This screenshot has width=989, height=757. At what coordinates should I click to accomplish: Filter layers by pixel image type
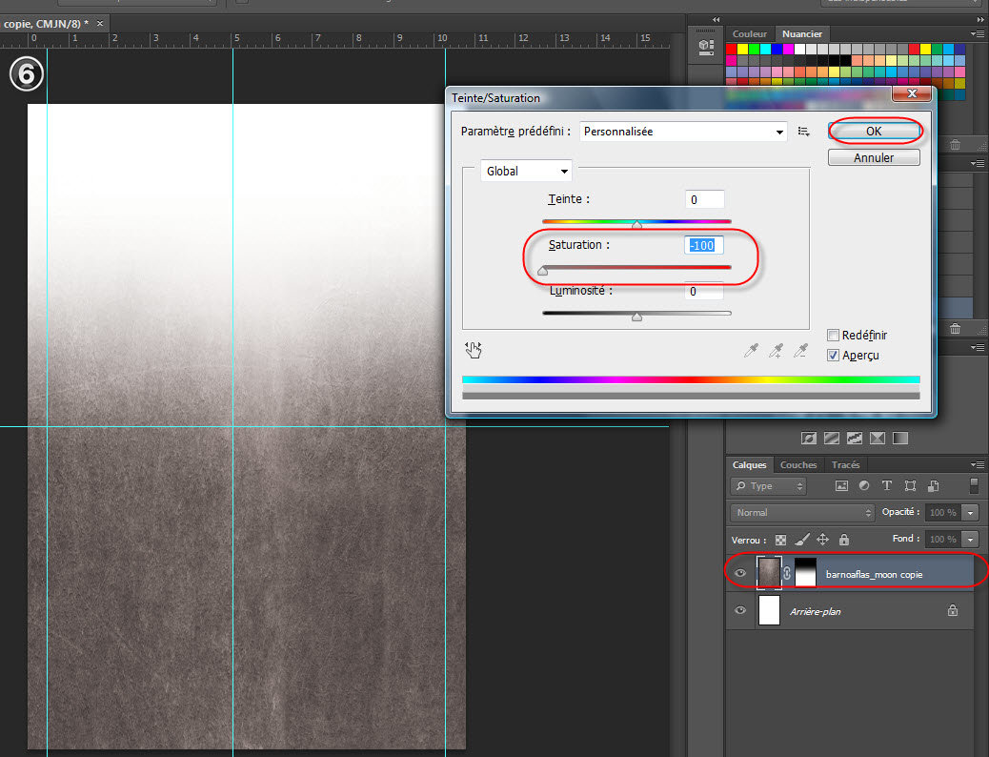841,486
